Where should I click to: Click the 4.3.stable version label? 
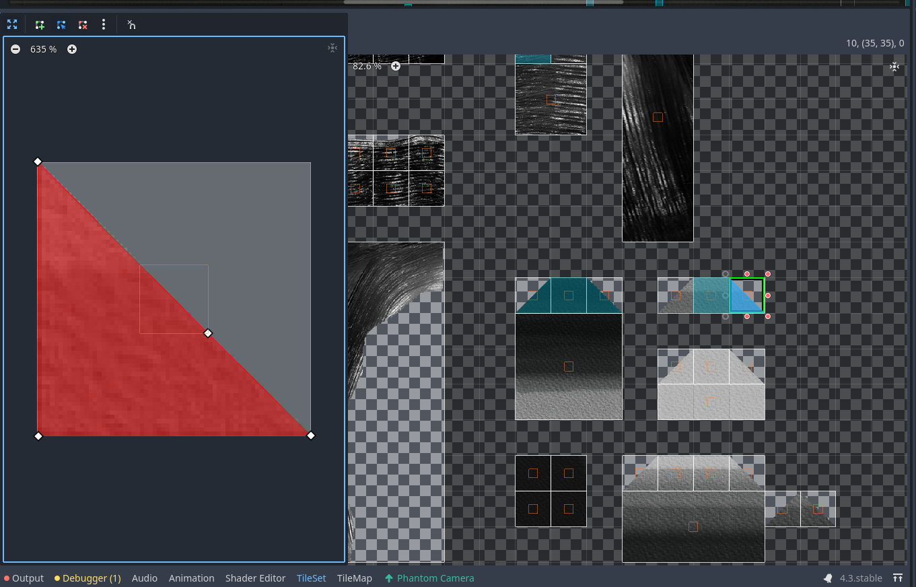[861, 578]
